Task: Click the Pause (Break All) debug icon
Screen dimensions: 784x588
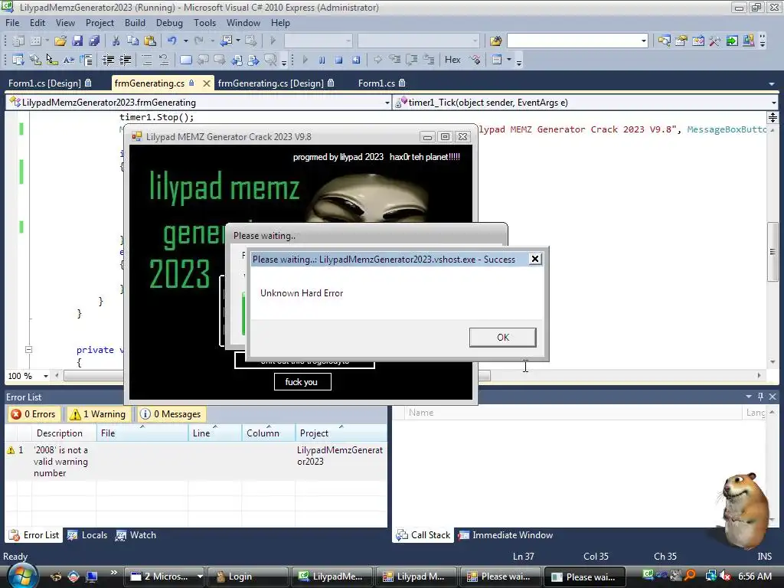Action: [322, 60]
